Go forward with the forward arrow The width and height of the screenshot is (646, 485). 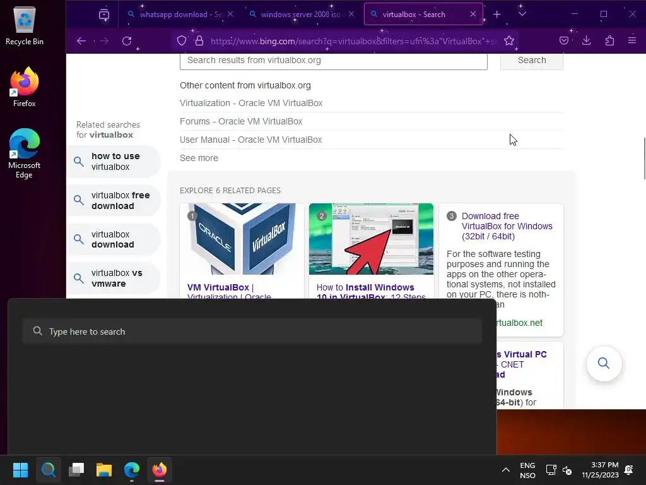click(x=104, y=41)
